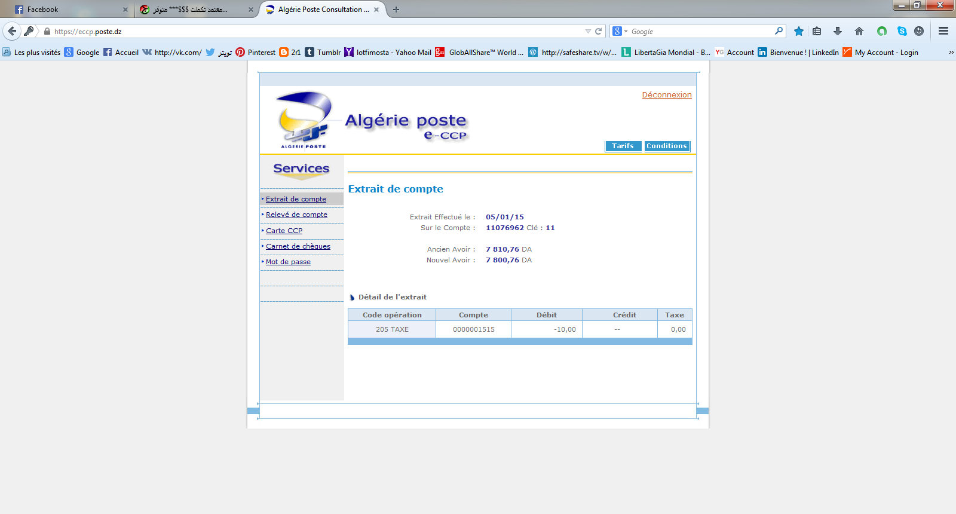Open the Accueil Facebook bookmark
Screen dimensions: 956x514
tap(121, 53)
